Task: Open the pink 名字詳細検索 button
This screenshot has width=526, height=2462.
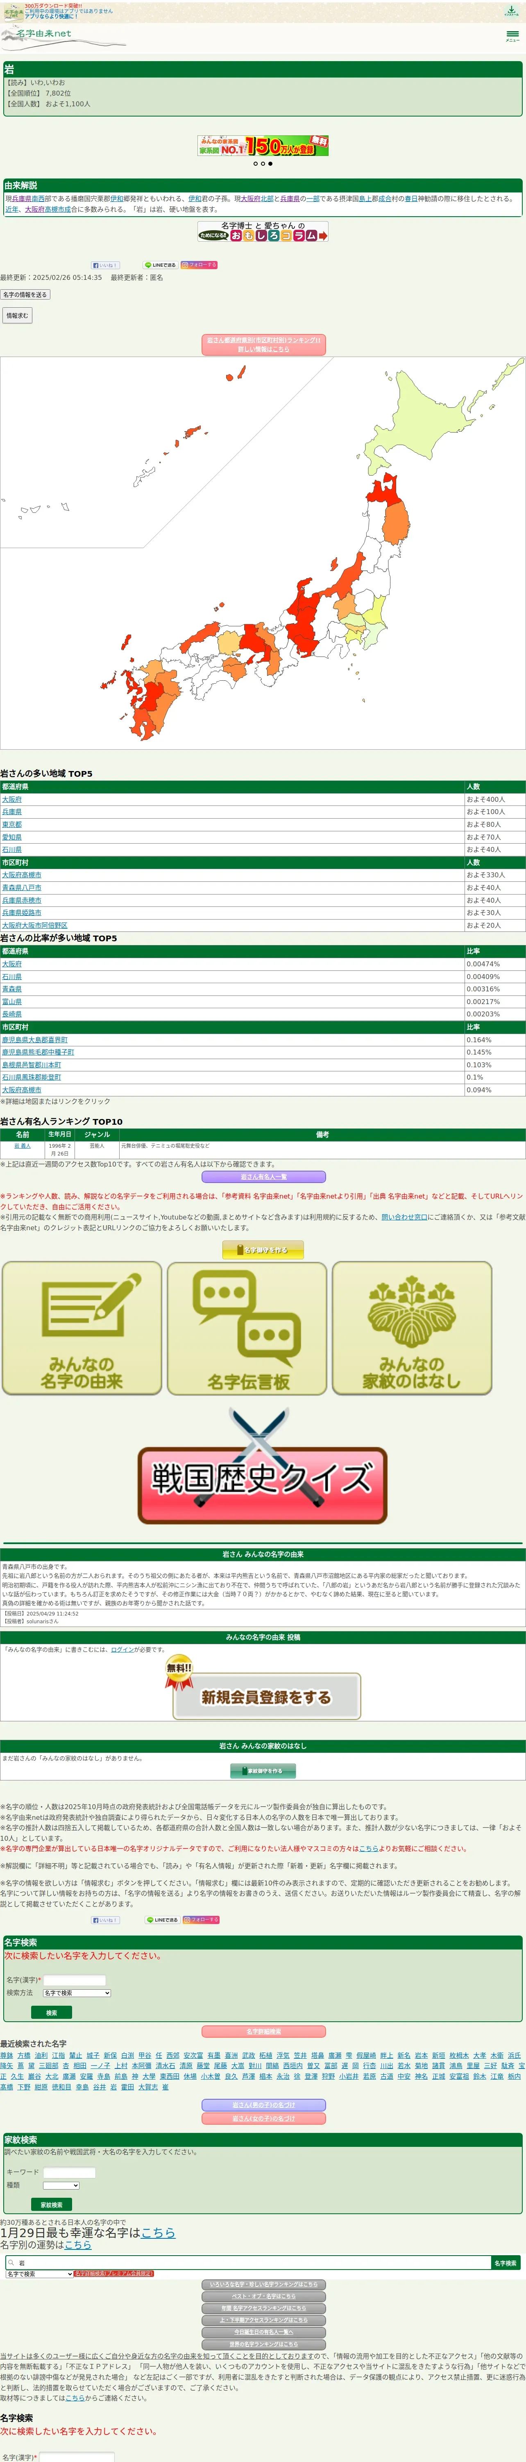Action: [263, 2032]
